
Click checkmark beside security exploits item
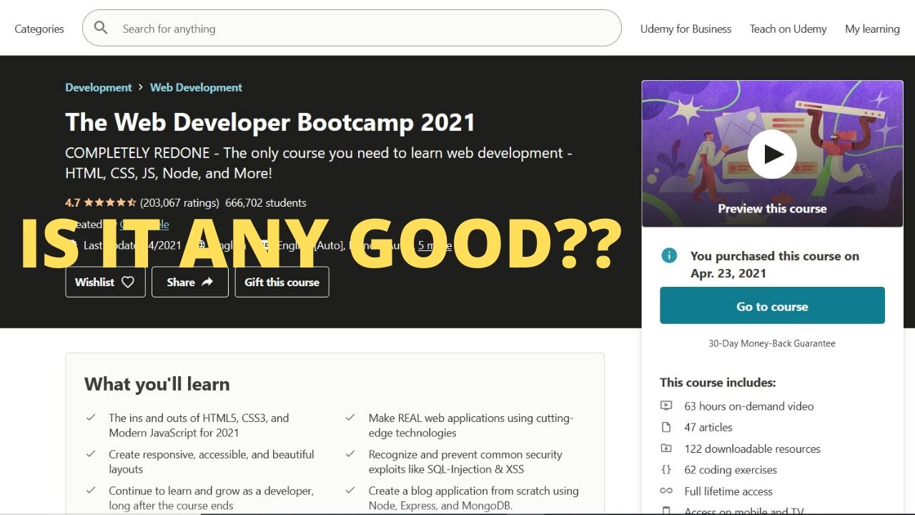[350, 453]
